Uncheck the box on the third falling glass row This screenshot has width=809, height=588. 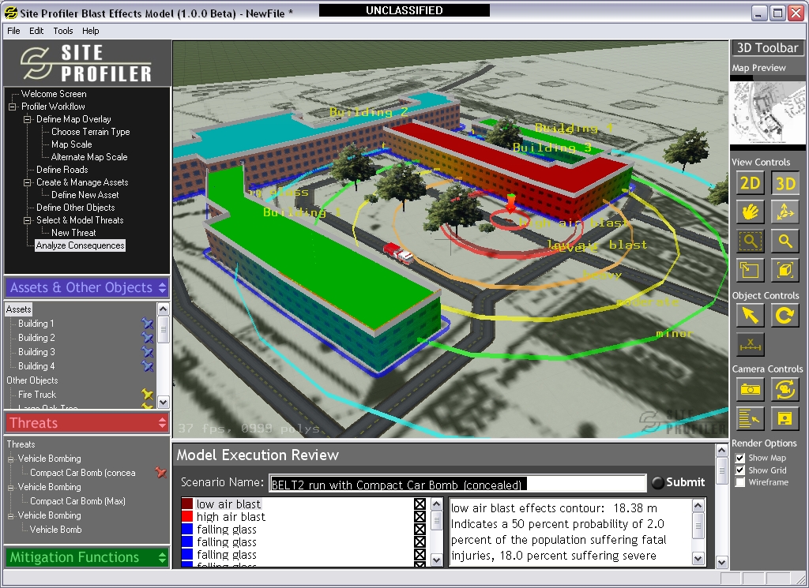420,555
